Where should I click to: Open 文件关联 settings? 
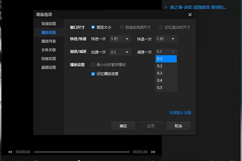(x=48, y=50)
